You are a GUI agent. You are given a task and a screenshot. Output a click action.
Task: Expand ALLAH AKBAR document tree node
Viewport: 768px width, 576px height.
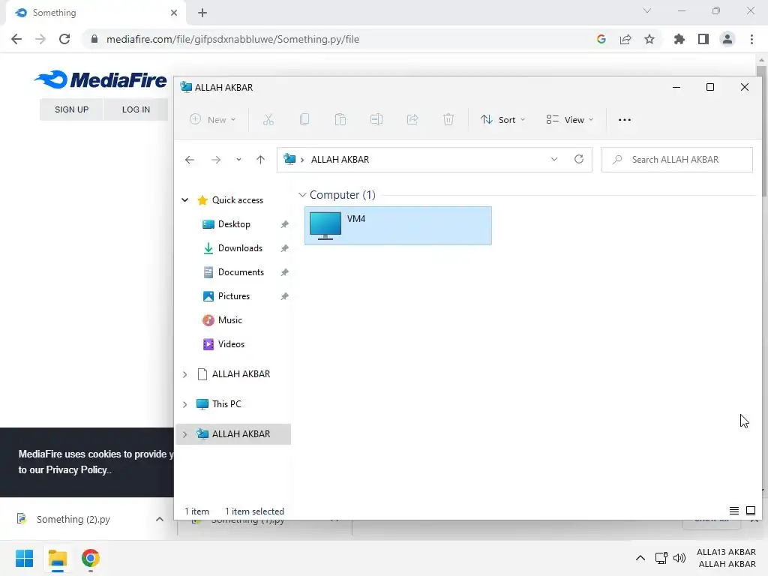pos(185,374)
